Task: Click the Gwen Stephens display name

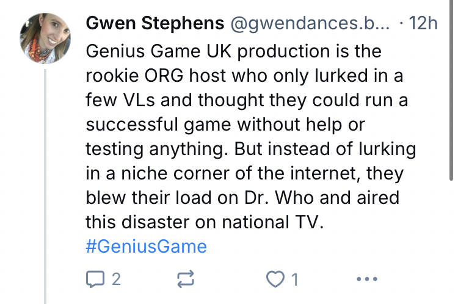Action: click(154, 23)
